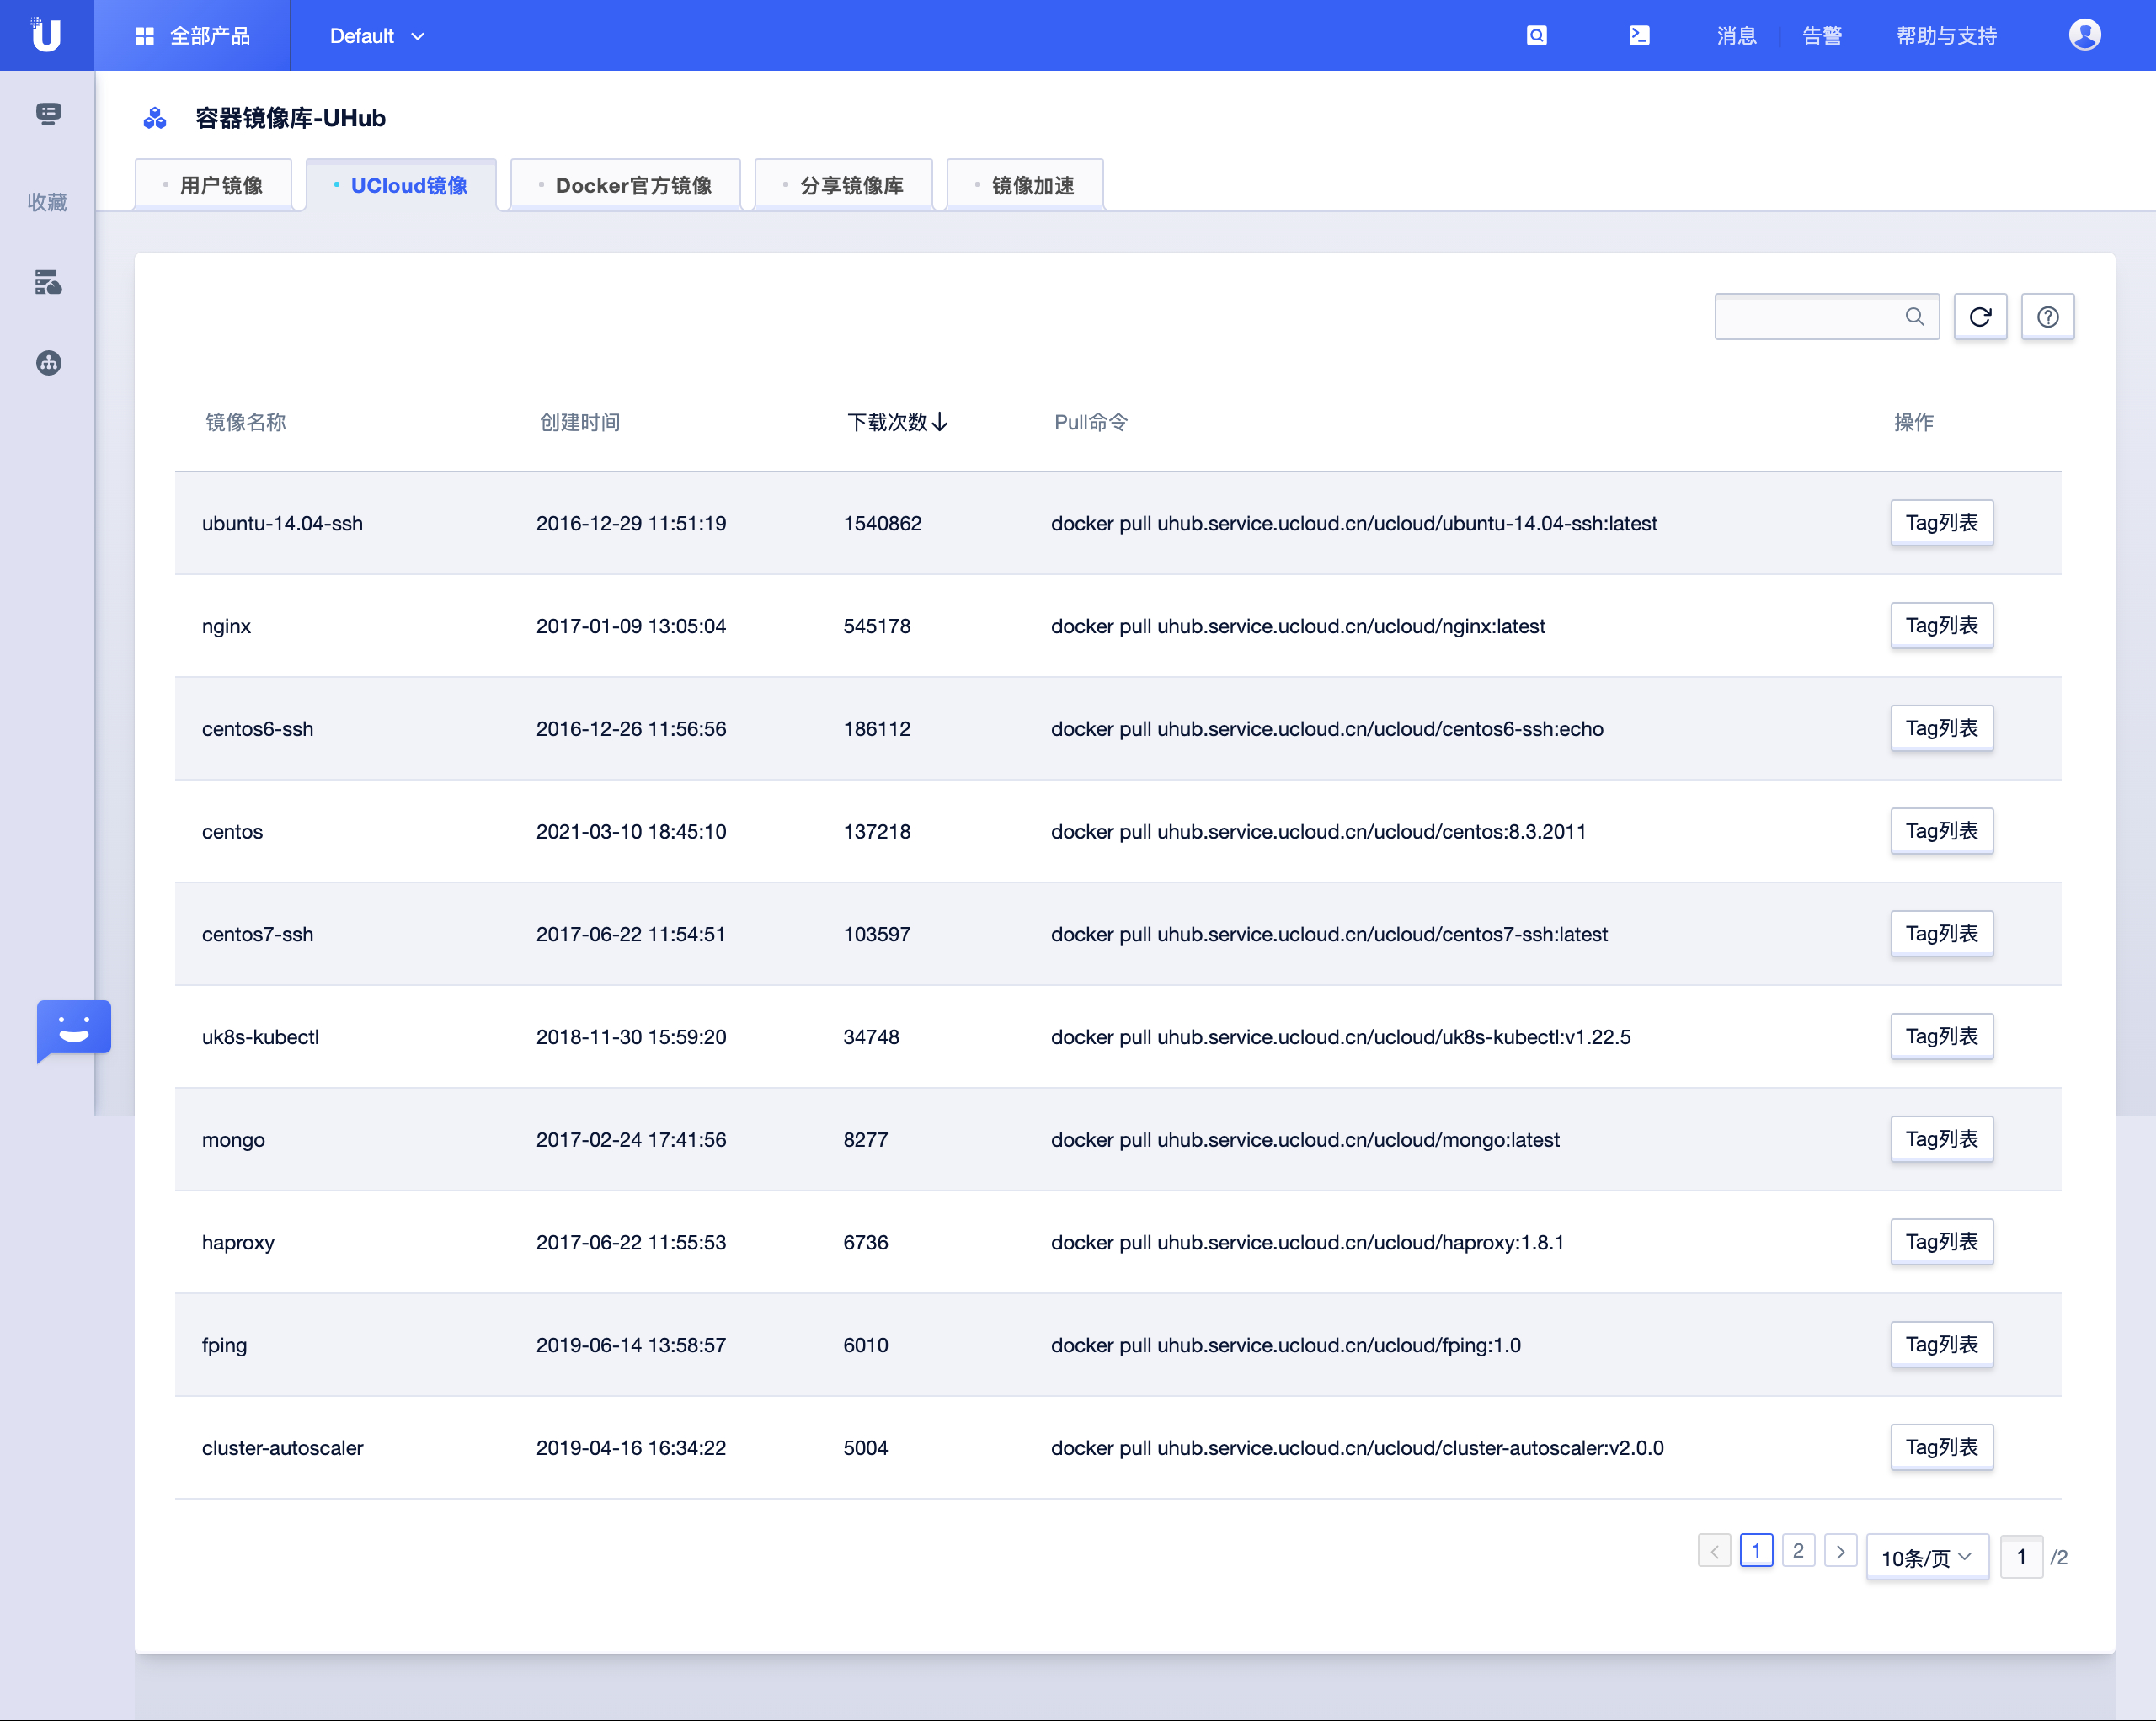Open Tag列表 for centos6-ssh
This screenshot has height=1721, width=2156.
(1941, 729)
